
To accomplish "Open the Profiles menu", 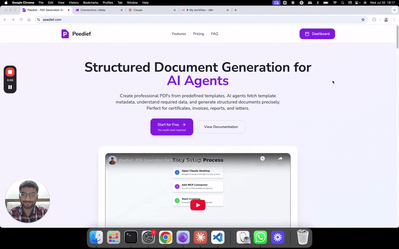I will (108, 3).
